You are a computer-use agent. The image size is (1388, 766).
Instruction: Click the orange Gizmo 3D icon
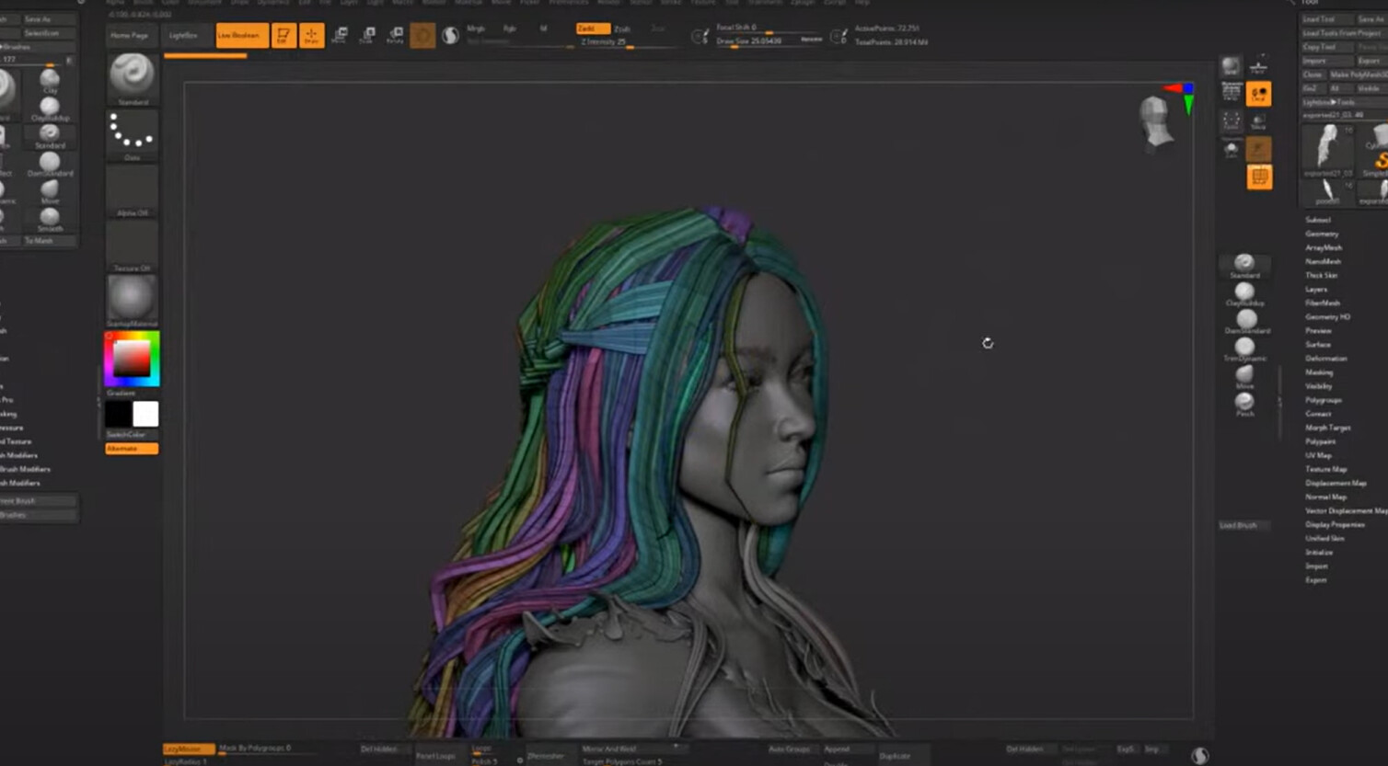pos(422,36)
